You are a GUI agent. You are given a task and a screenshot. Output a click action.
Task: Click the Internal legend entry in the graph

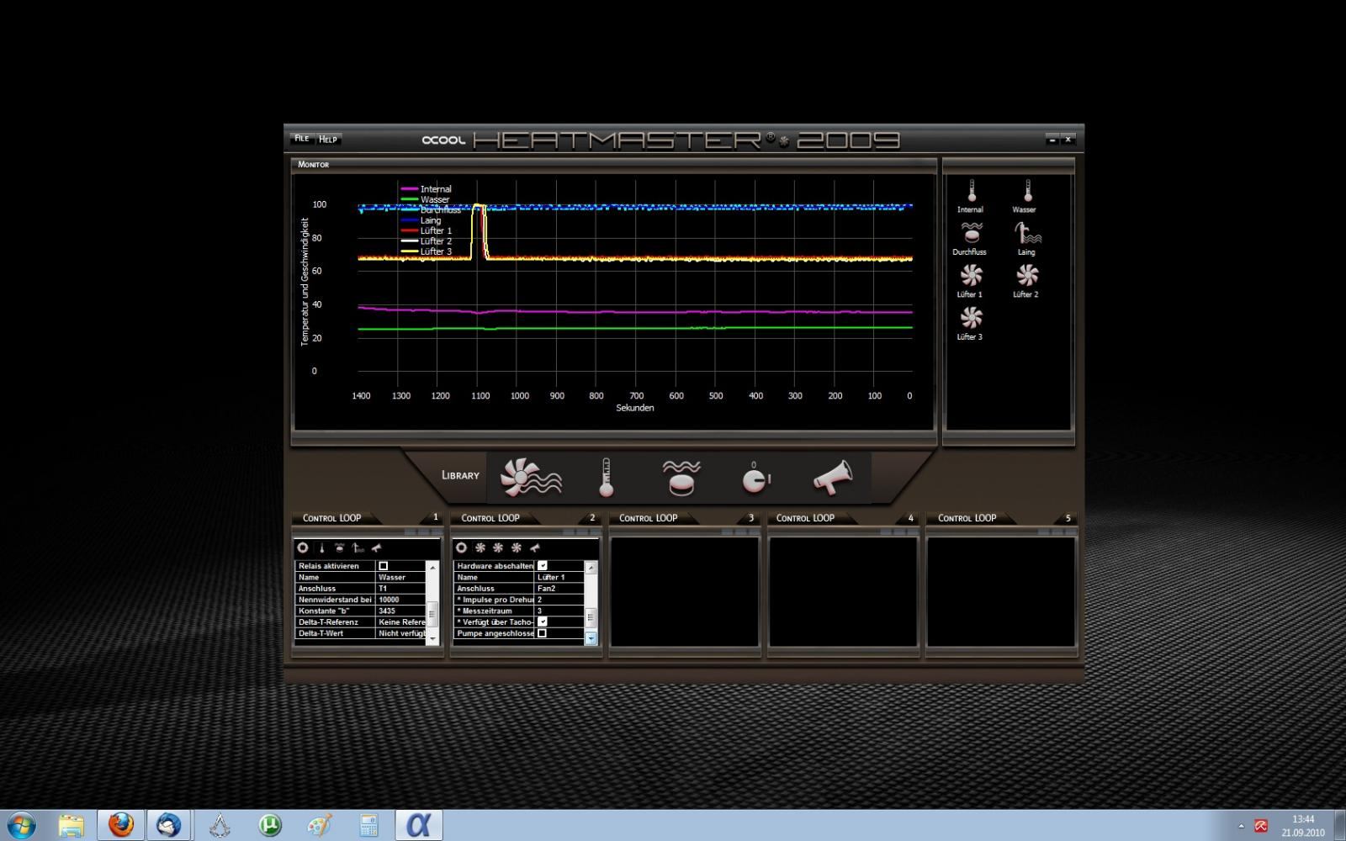coord(427,189)
